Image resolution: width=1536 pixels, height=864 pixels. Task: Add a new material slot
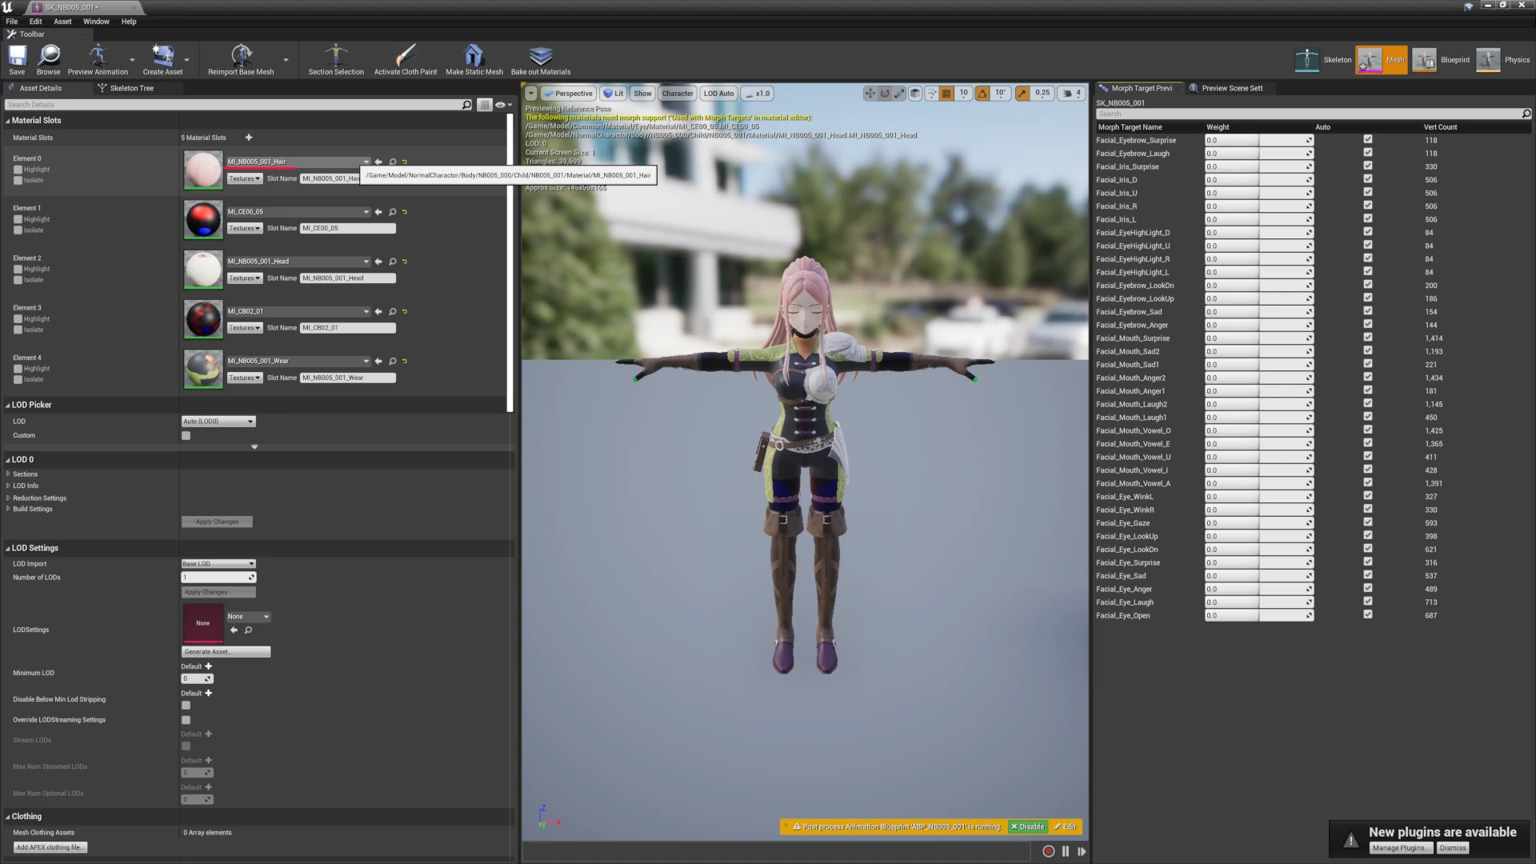click(248, 138)
